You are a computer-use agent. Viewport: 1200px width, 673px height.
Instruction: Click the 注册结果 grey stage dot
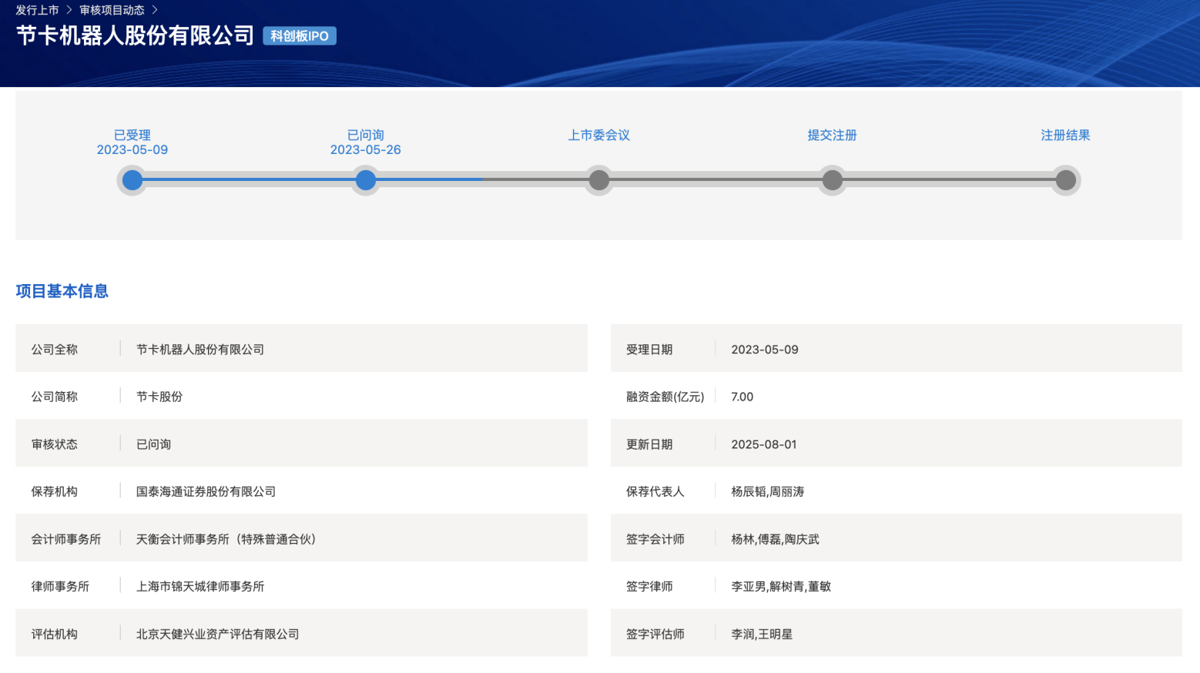(x=1066, y=180)
